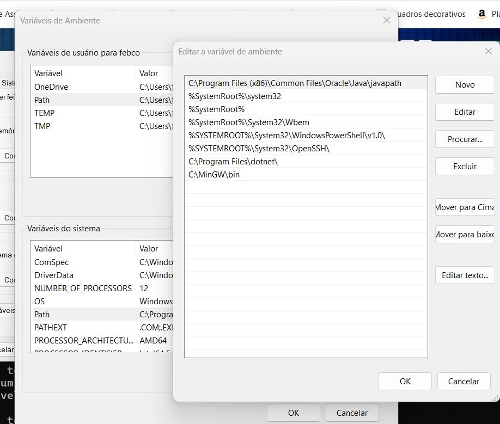Click the AMD64 value cell
Screen dimensions: 500x424
[x=153, y=341]
